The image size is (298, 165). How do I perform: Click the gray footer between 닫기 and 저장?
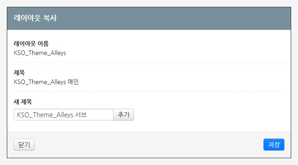click(148, 145)
